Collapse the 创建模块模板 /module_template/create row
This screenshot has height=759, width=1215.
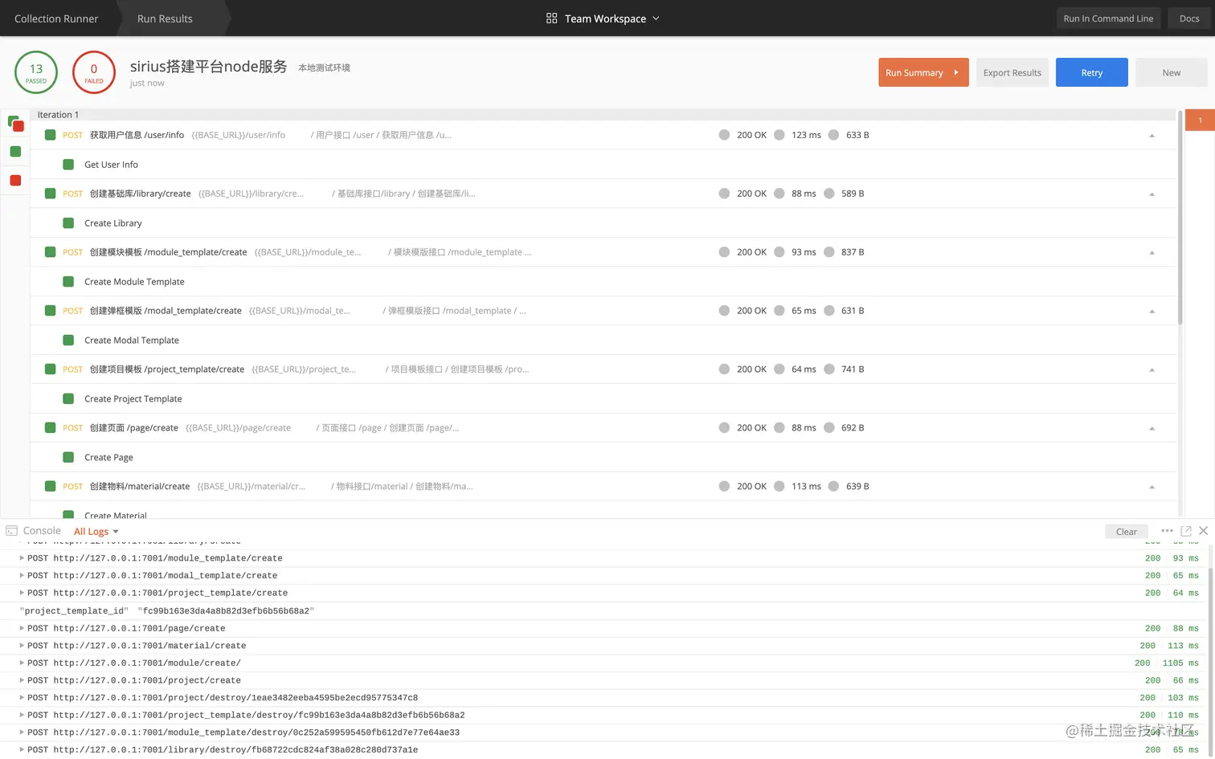tap(1152, 253)
